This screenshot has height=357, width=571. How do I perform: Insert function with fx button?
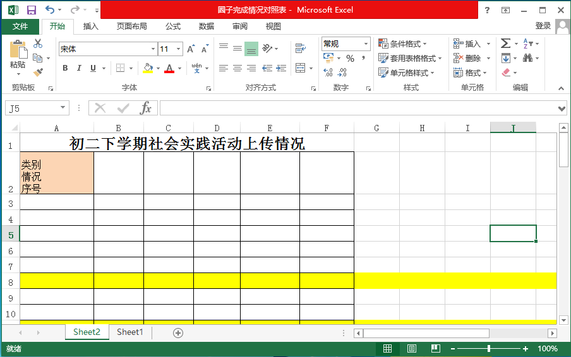[145, 108]
